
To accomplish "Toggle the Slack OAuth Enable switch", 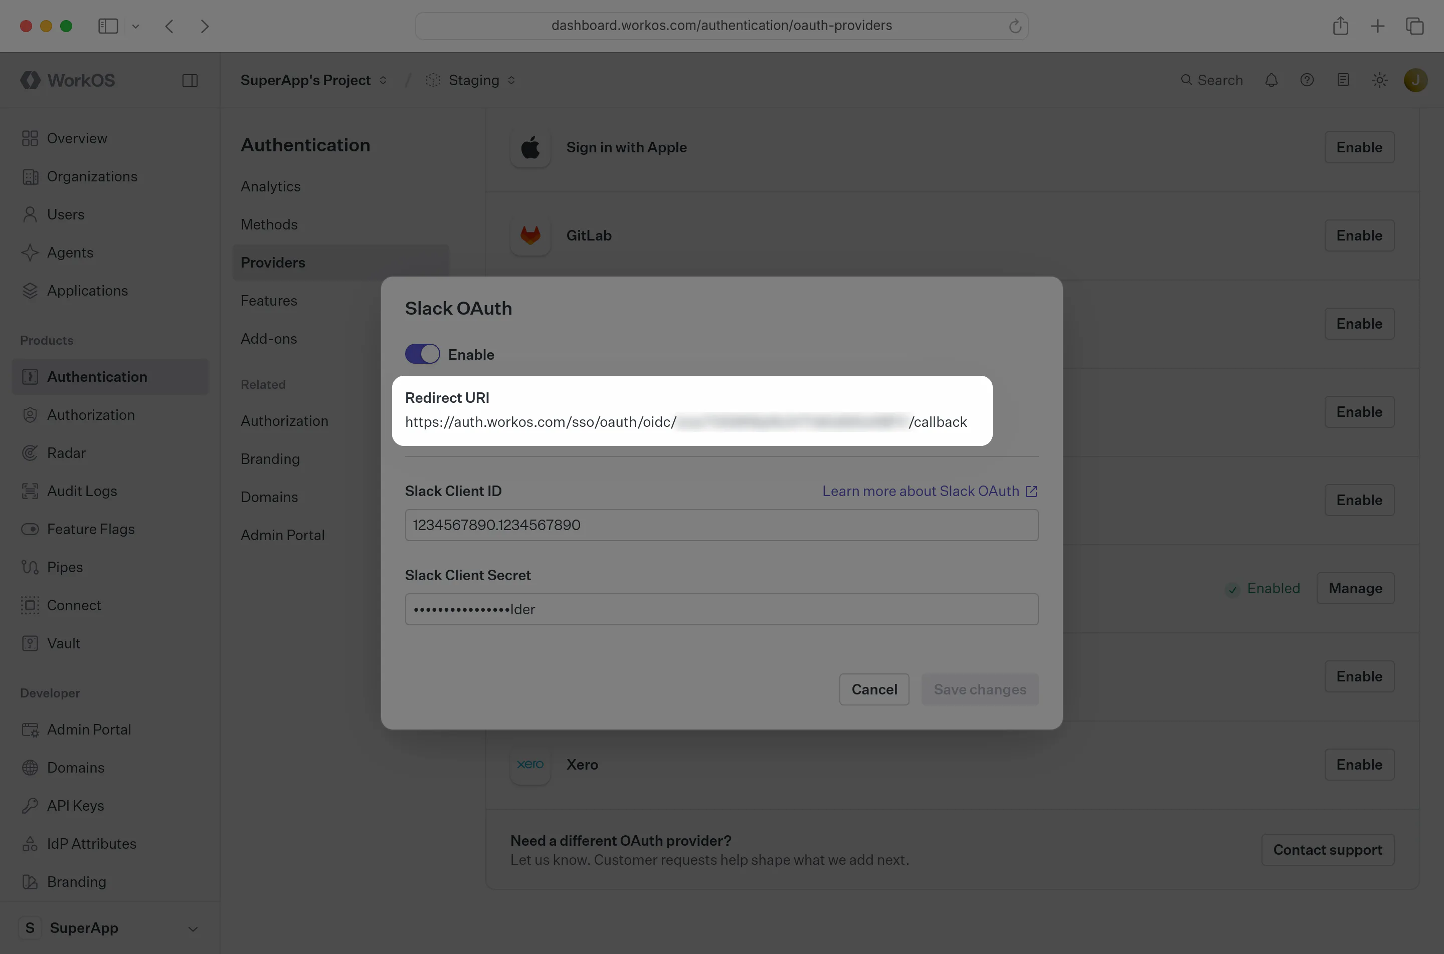I will (422, 354).
